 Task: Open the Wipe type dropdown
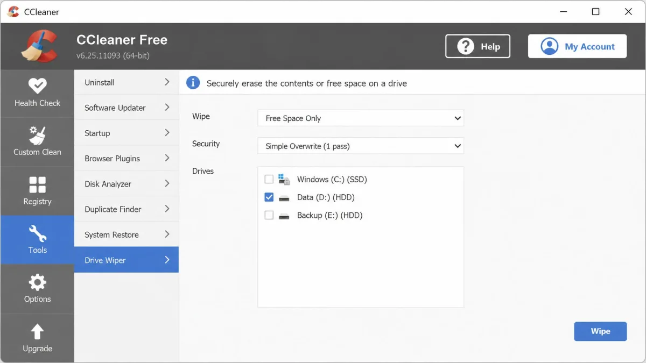[361, 118]
